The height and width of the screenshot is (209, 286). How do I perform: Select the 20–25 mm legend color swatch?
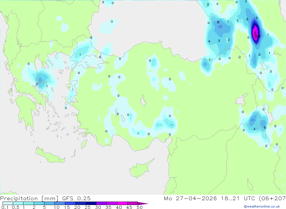[81, 203]
